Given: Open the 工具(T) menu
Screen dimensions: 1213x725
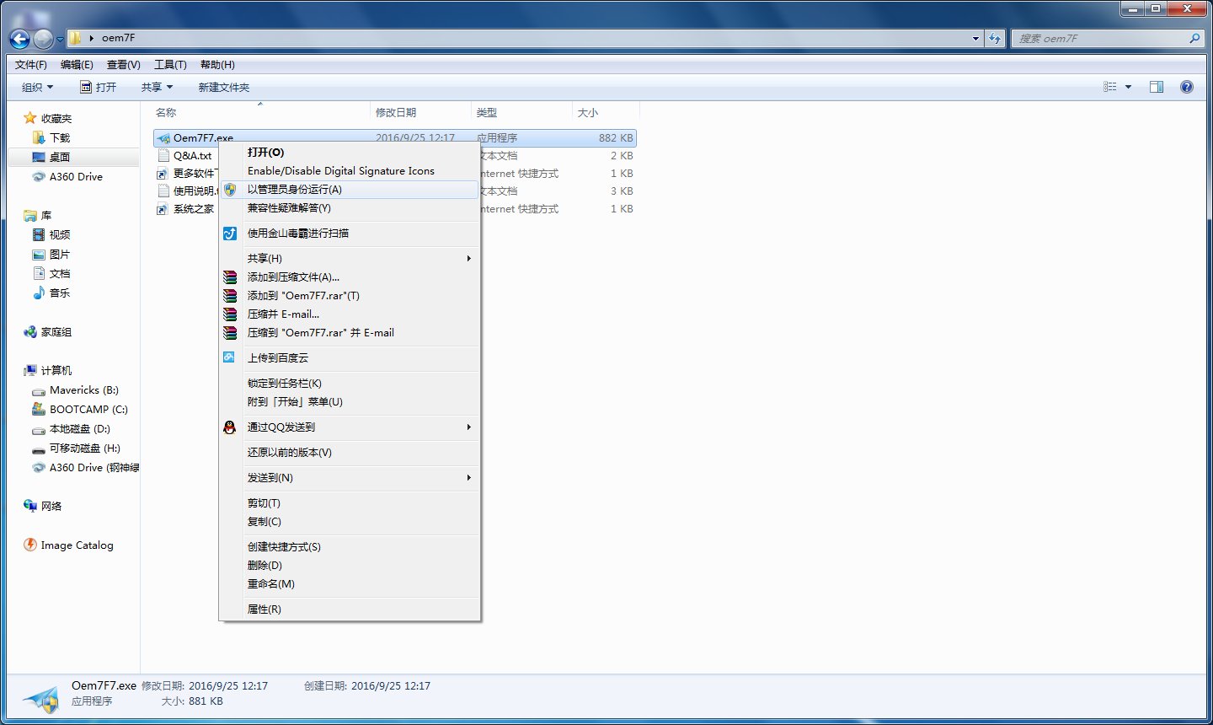Looking at the screenshot, I should tap(170, 64).
